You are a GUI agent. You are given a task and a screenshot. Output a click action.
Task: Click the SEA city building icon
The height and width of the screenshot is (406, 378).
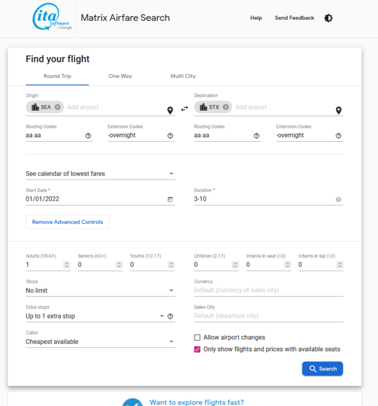(35, 107)
